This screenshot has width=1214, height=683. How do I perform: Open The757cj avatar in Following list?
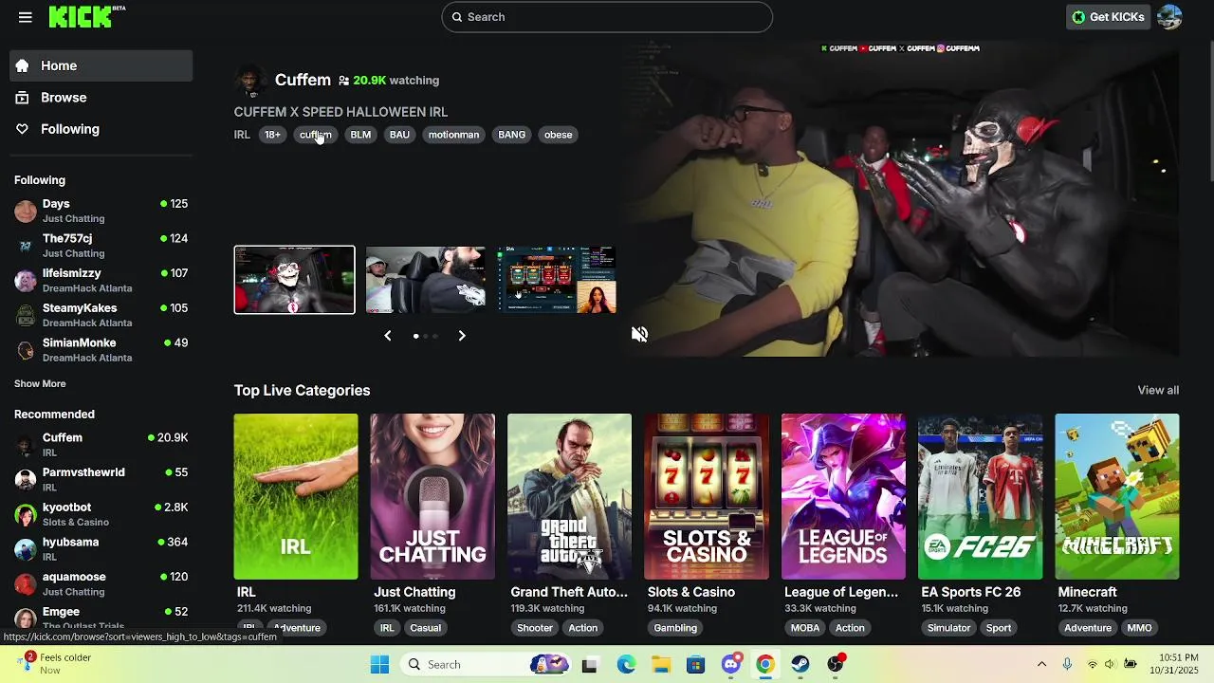tap(26, 246)
